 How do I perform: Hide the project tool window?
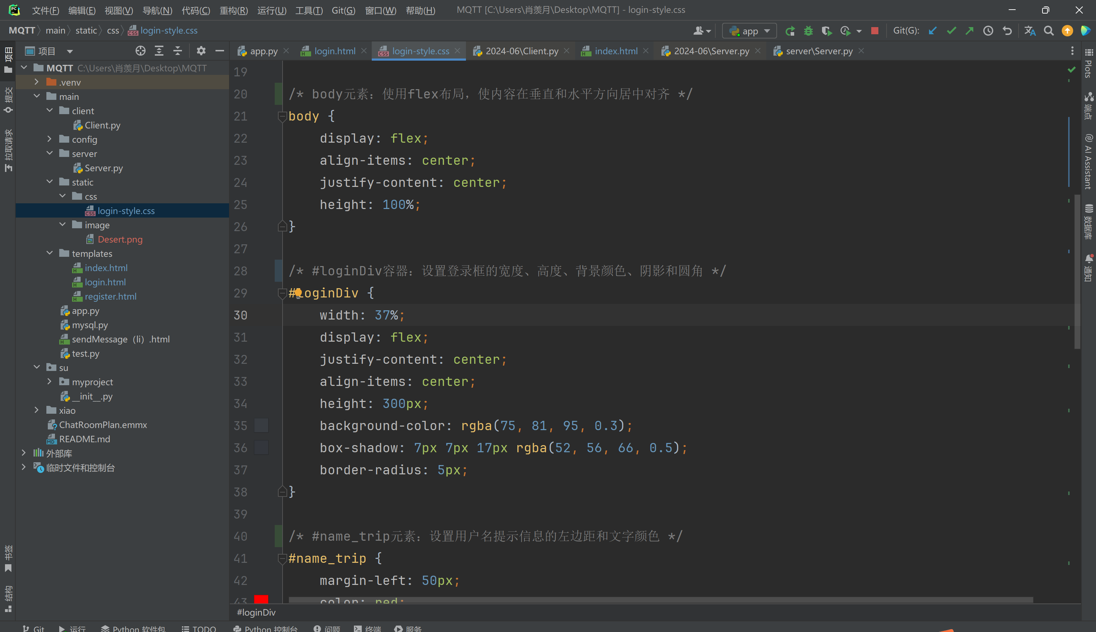[220, 51]
